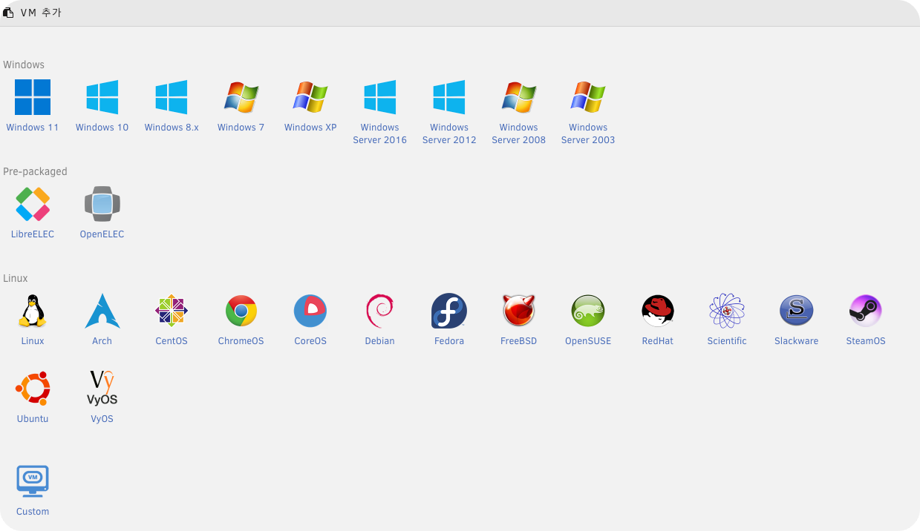Select the Windows 11 icon
The height and width of the screenshot is (531, 920).
point(33,97)
